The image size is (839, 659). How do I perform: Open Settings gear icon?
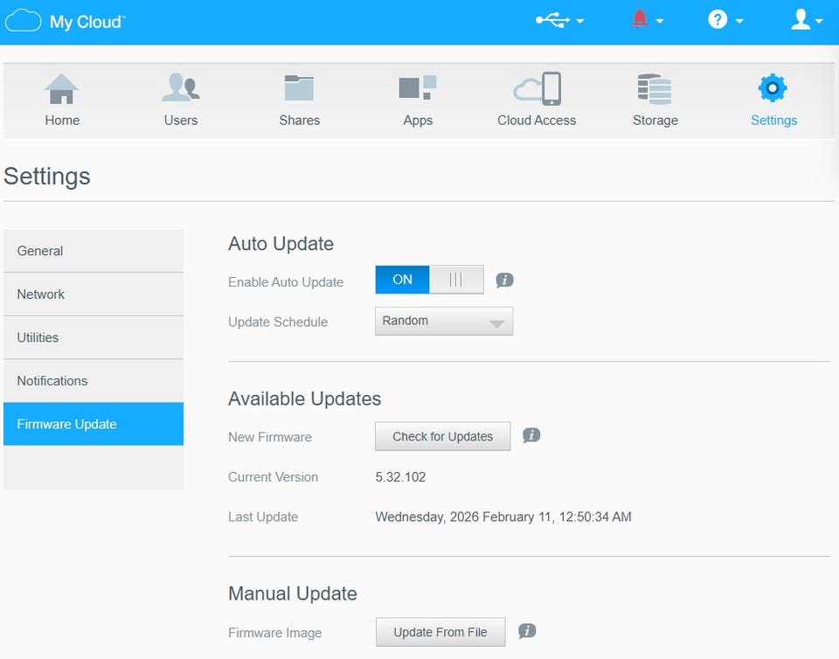click(x=773, y=87)
